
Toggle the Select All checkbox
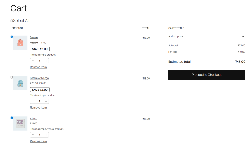(x=12, y=21)
